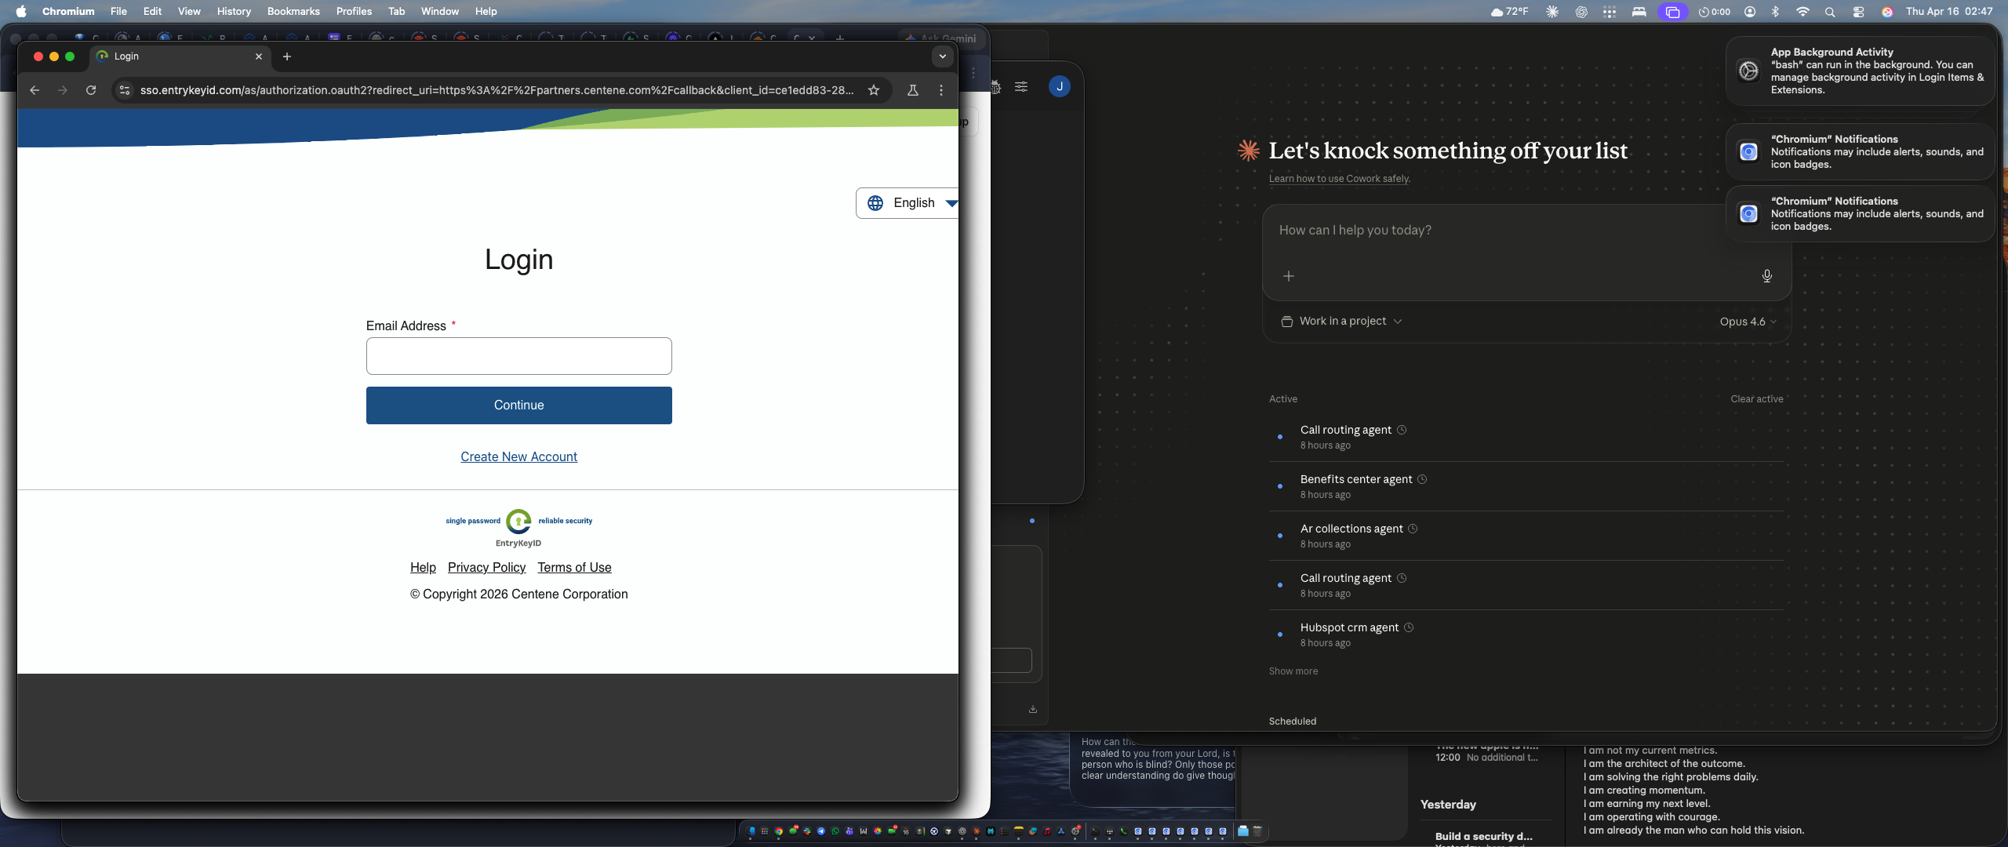
Task: Click the Create New Account link
Action: (x=518, y=456)
